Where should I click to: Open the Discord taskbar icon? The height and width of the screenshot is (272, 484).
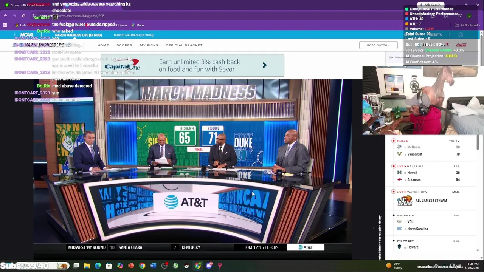pos(209,266)
